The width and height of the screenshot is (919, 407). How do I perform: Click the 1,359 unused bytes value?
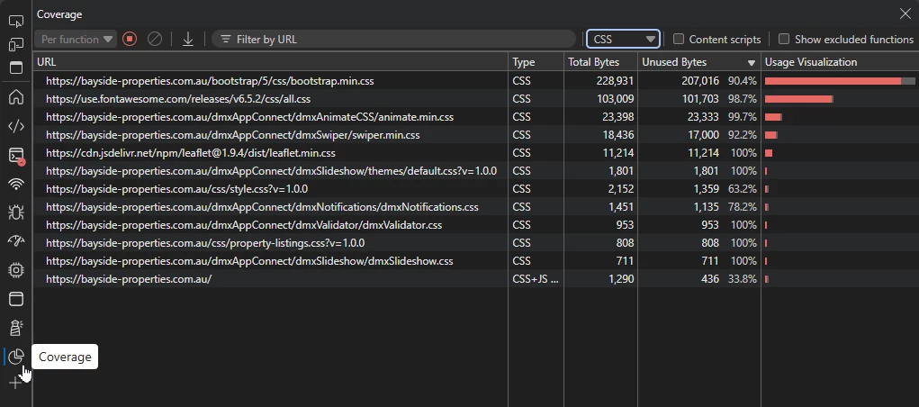point(707,189)
